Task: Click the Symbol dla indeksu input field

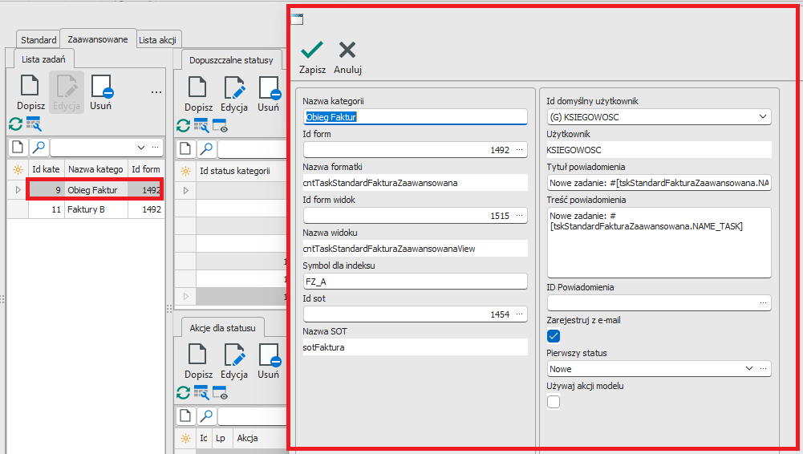Action: coord(414,282)
